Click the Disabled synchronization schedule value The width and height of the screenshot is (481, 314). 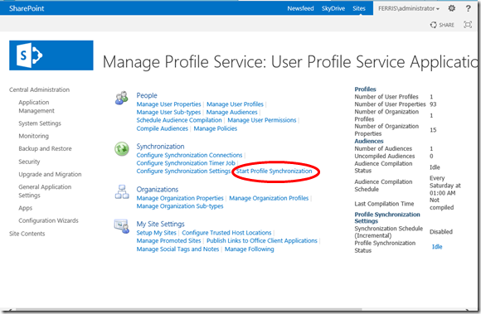[x=441, y=232]
